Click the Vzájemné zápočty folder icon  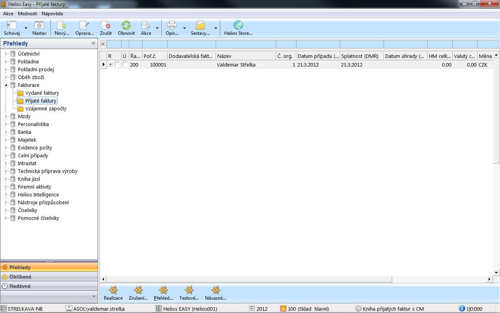coord(20,109)
